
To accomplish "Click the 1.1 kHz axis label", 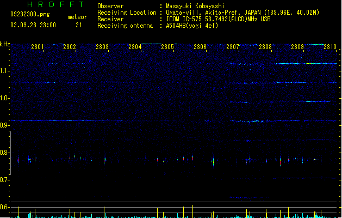I will (x=4, y=71).
